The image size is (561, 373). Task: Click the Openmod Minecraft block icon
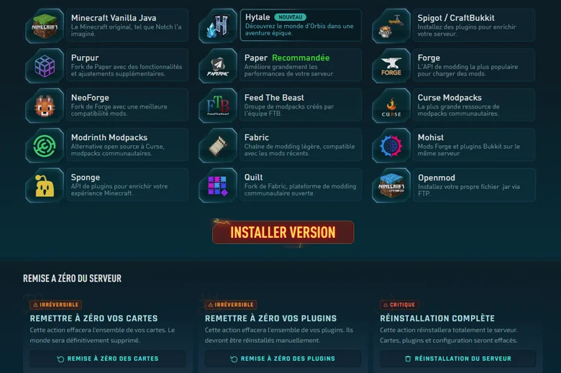click(391, 185)
